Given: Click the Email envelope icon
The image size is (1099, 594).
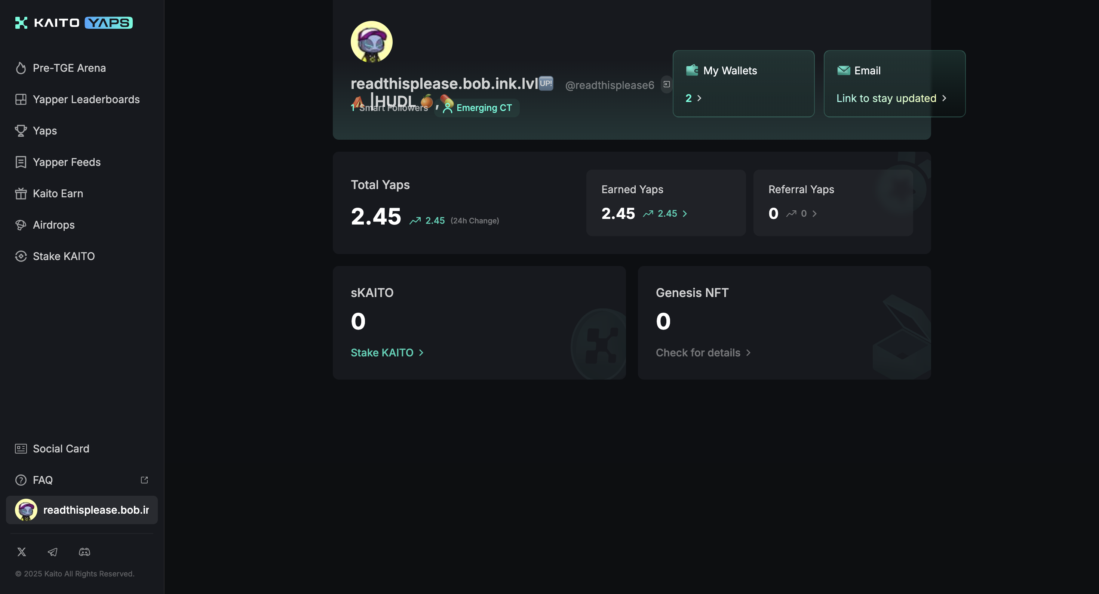Looking at the screenshot, I should 844,70.
